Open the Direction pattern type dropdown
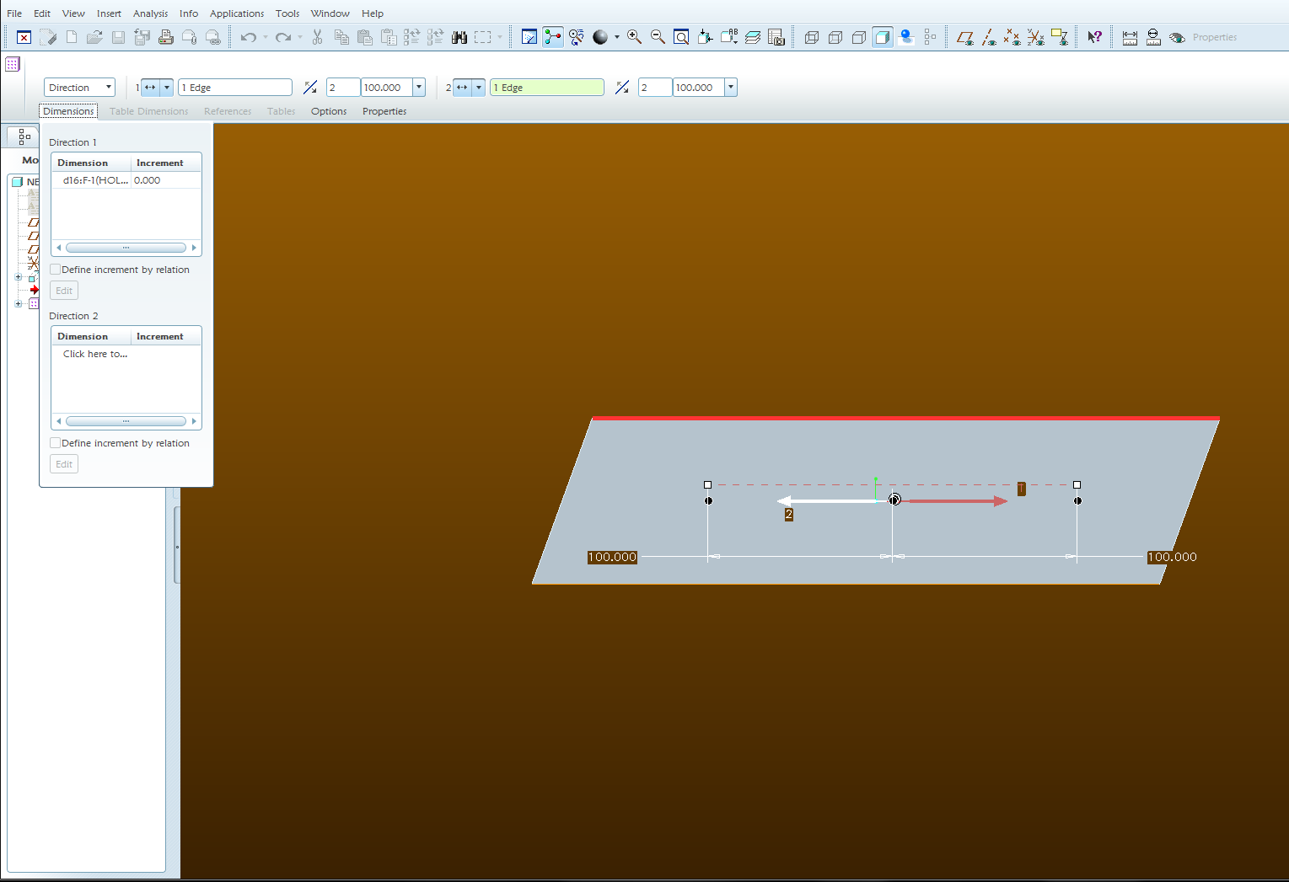The height and width of the screenshot is (882, 1289). coord(79,88)
